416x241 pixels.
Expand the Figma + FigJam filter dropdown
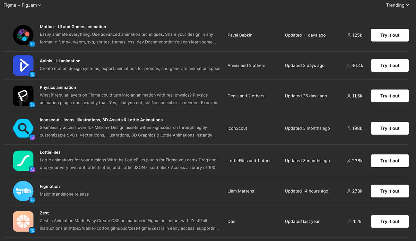point(23,5)
